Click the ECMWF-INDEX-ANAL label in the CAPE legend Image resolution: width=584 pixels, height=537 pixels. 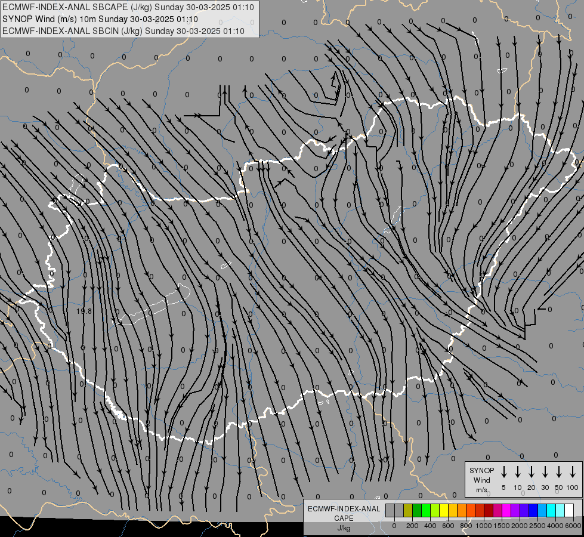pyautogui.click(x=344, y=509)
